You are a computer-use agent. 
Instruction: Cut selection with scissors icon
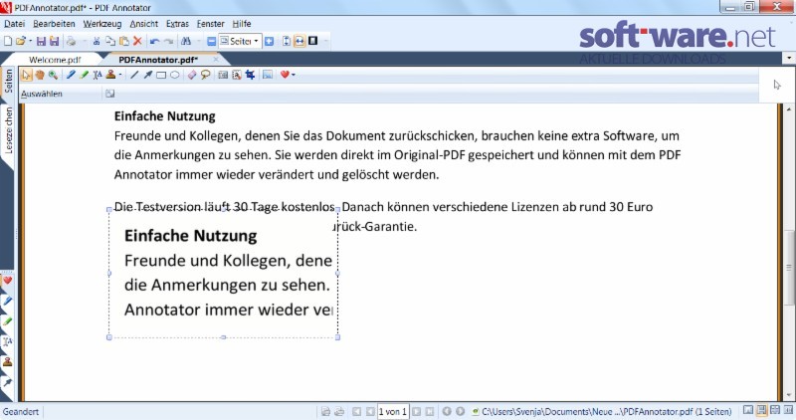(x=96, y=41)
